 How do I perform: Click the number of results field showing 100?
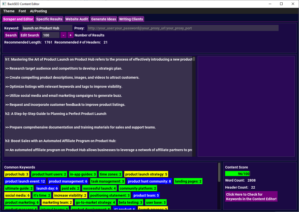click(51, 35)
